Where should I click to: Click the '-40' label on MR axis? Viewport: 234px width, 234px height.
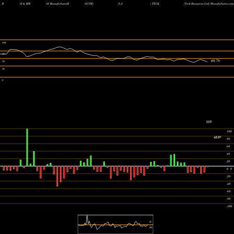pos(228,184)
